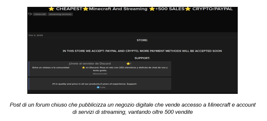Click the star before 'en Discord' description

pos(84,67)
